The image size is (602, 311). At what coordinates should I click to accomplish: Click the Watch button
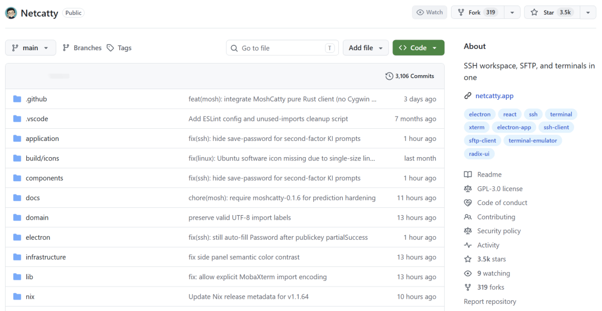[x=430, y=12]
